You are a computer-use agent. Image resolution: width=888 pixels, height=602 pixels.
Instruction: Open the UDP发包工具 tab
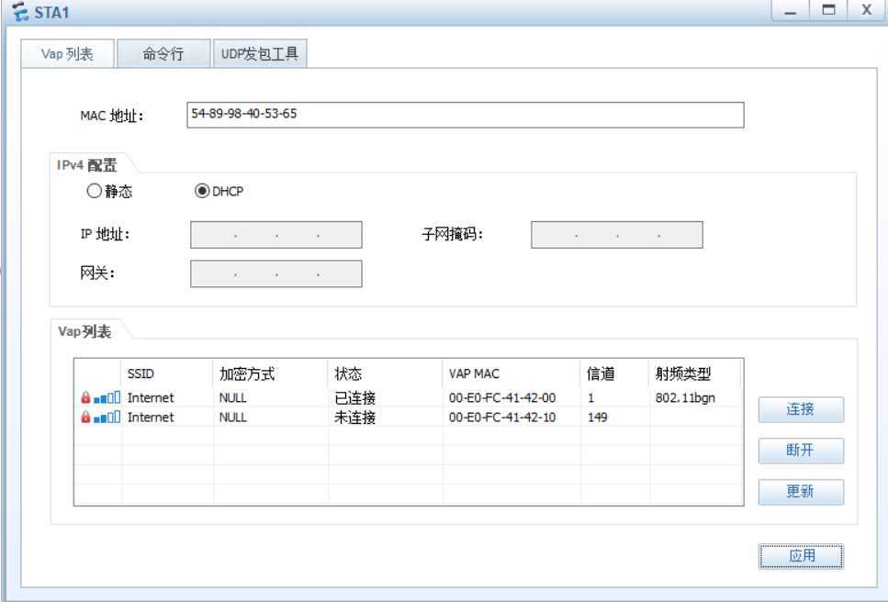pos(260,54)
